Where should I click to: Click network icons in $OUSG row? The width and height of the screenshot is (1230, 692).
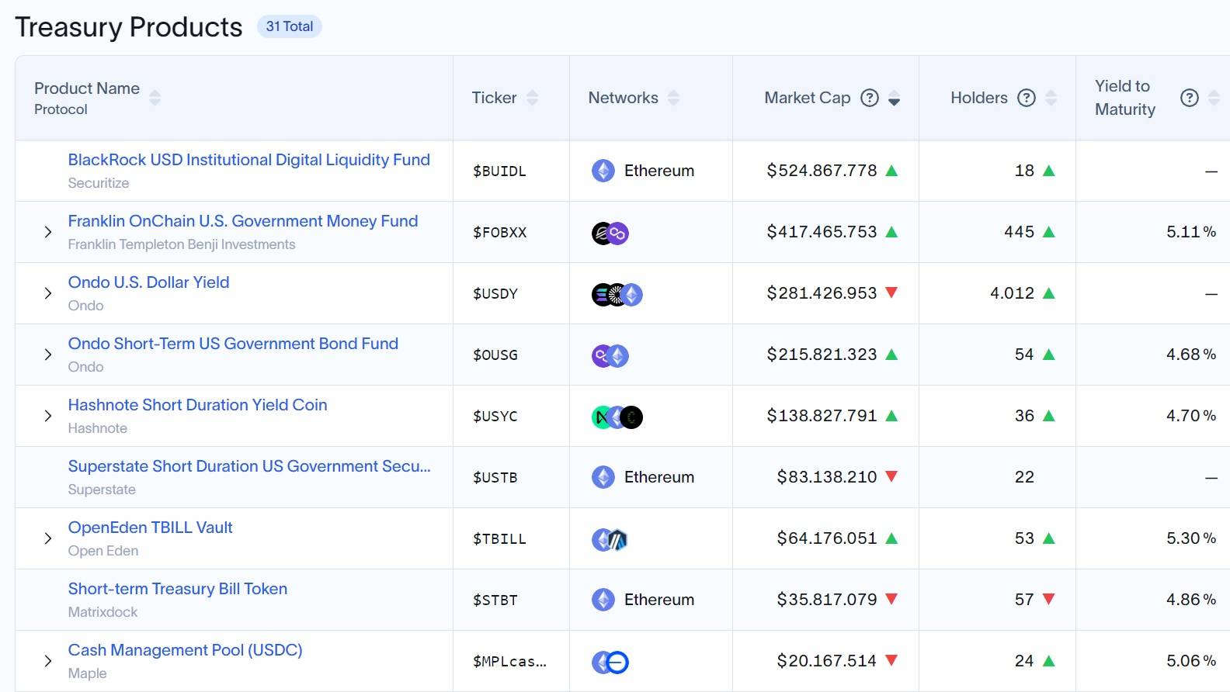610,355
